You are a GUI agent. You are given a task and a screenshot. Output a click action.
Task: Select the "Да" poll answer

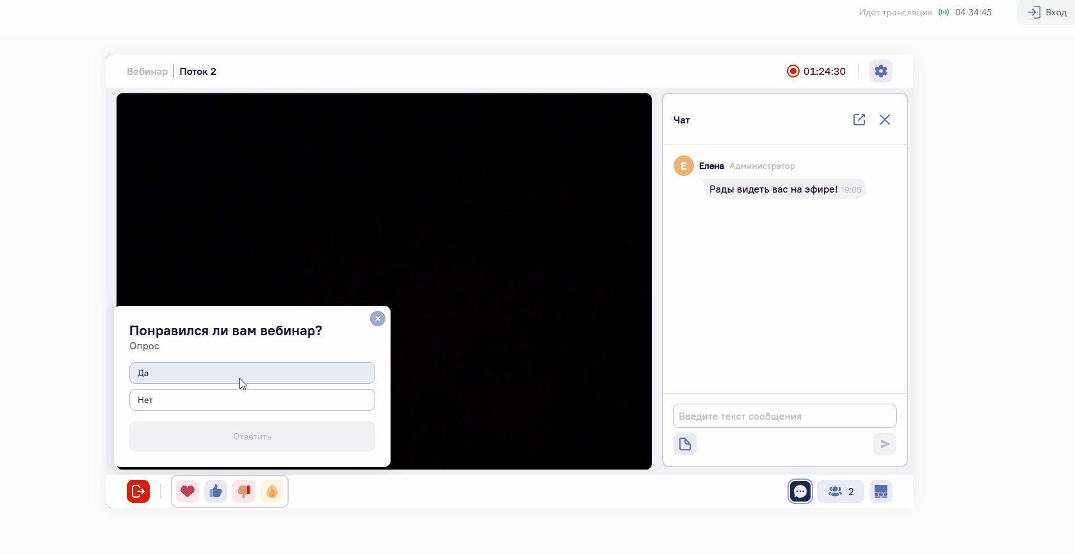[252, 373]
